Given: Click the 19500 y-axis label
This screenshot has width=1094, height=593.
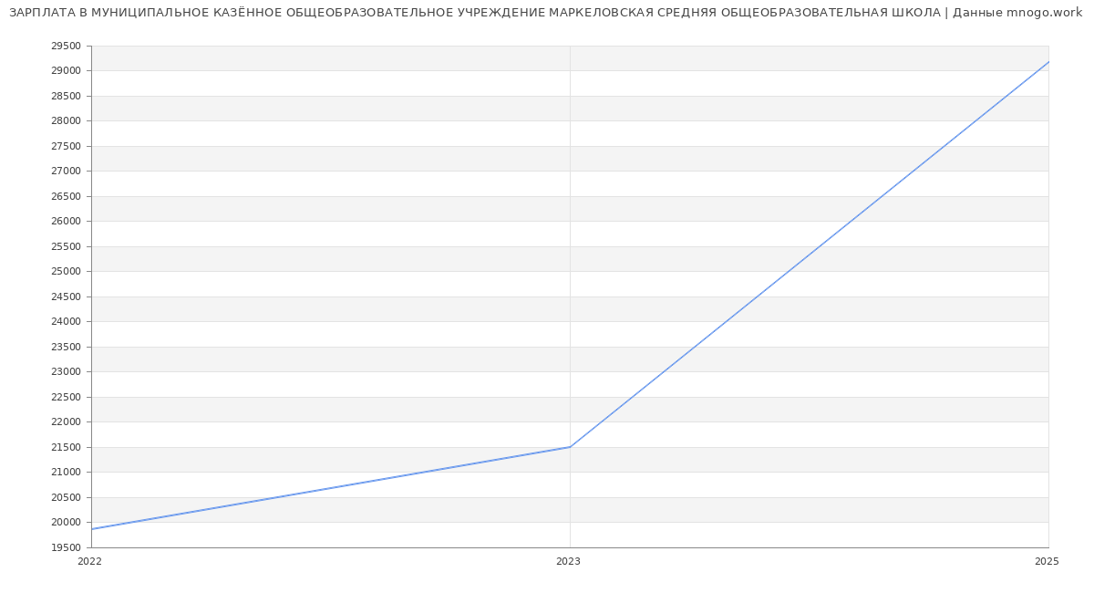Looking at the screenshot, I should (67, 547).
